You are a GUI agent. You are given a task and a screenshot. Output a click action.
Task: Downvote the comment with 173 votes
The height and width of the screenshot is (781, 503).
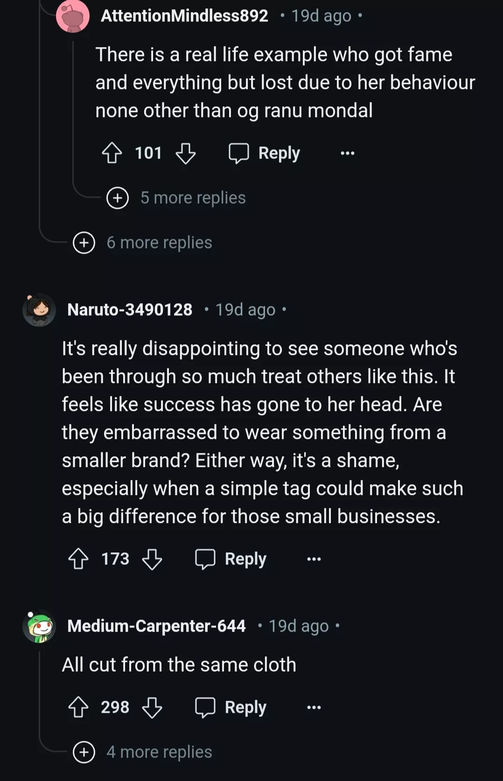coord(152,559)
